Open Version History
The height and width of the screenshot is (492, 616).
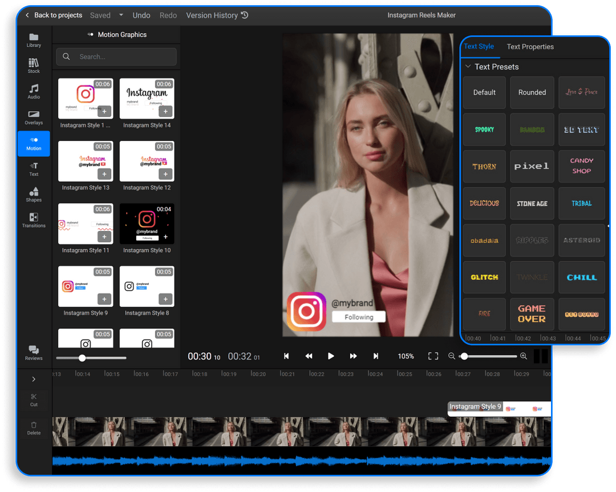click(x=217, y=15)
